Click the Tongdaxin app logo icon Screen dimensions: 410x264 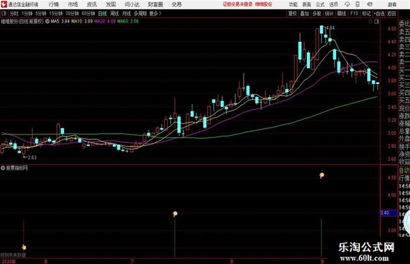[x=4, y=4]
